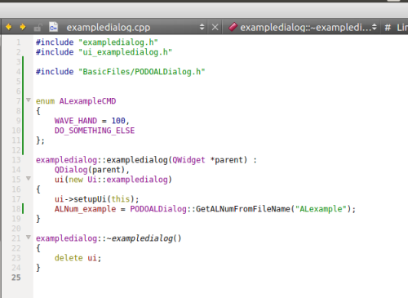
Task: Click the WAVE_HAND enumerator
Action: tap(76, 121)
